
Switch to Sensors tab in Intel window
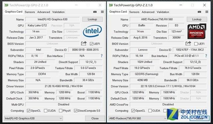click(x=30, y=12)
